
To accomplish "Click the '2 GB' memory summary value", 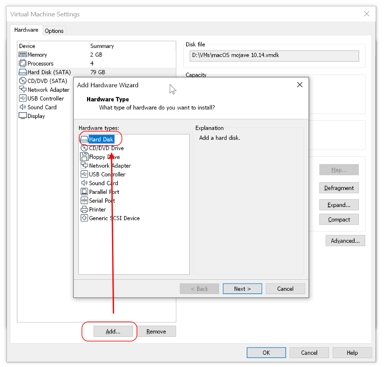I will pyautogui.click(x=96, y=55).
